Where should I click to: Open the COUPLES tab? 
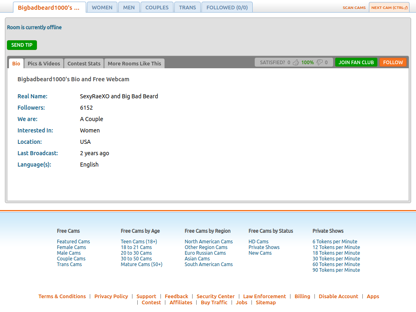(157, 7)
